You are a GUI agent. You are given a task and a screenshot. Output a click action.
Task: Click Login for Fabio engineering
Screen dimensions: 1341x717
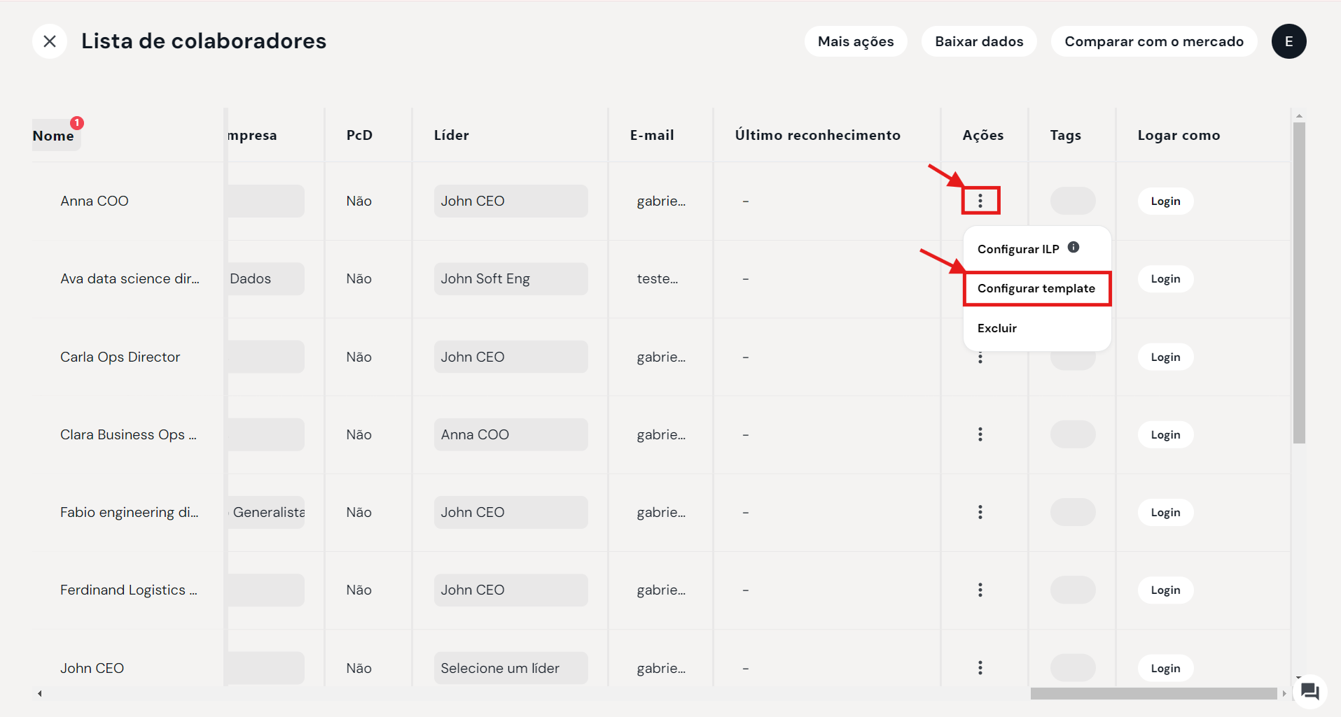click(1165, 512)
